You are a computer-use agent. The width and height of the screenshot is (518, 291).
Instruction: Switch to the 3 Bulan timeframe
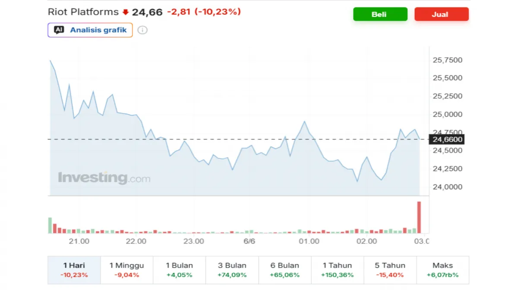coord(232,270)
